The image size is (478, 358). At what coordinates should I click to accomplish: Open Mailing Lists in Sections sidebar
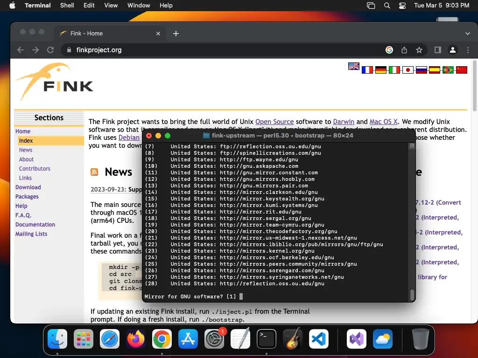[x=31, y=234]
